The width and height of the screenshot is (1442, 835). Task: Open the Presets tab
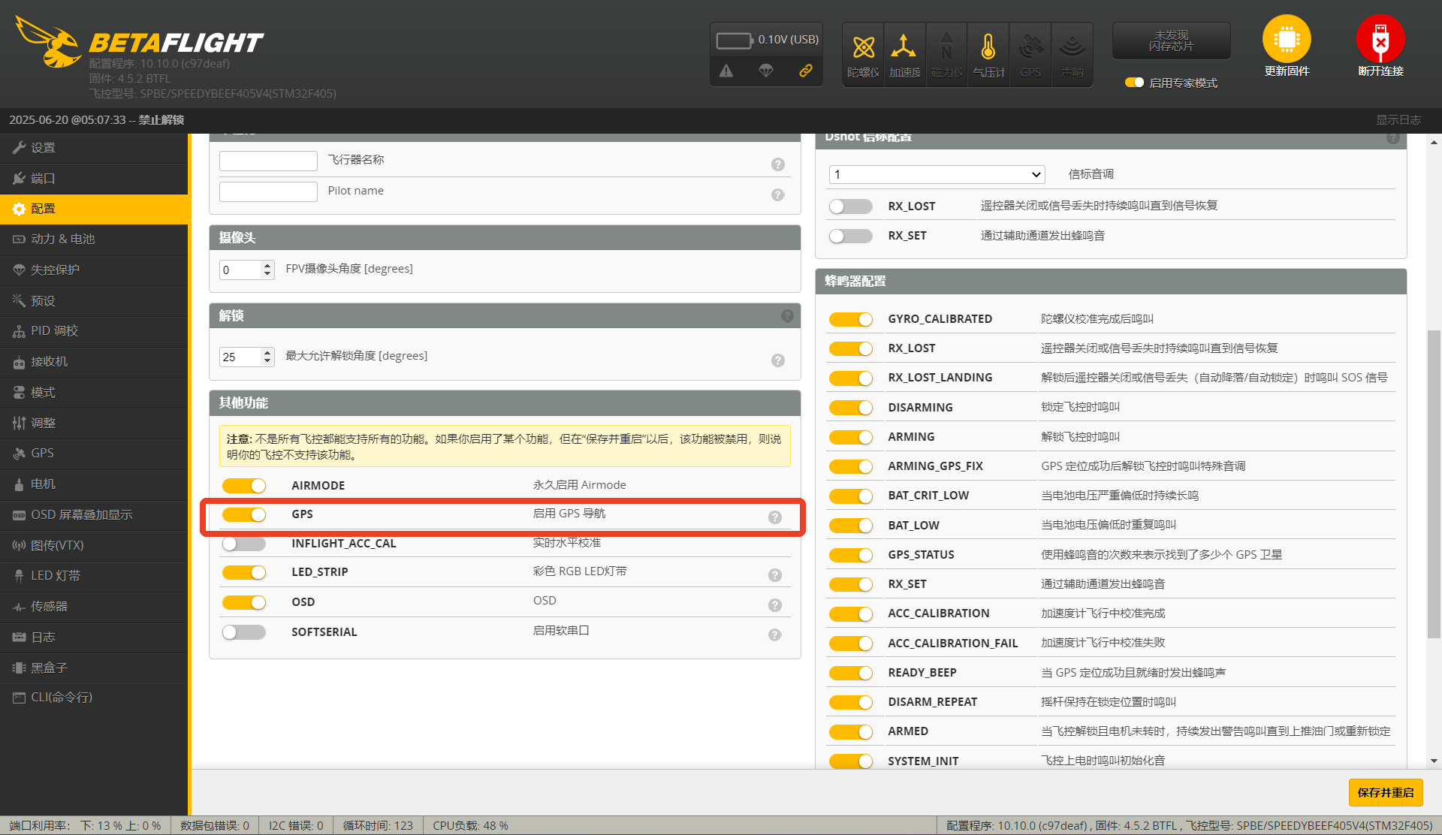tap(94, 300)
